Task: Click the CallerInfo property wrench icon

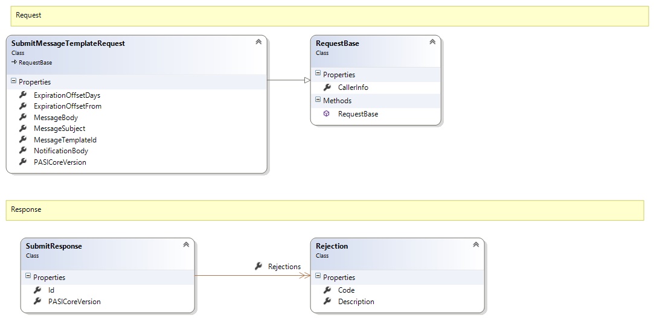Action: [x=327, y=87]
